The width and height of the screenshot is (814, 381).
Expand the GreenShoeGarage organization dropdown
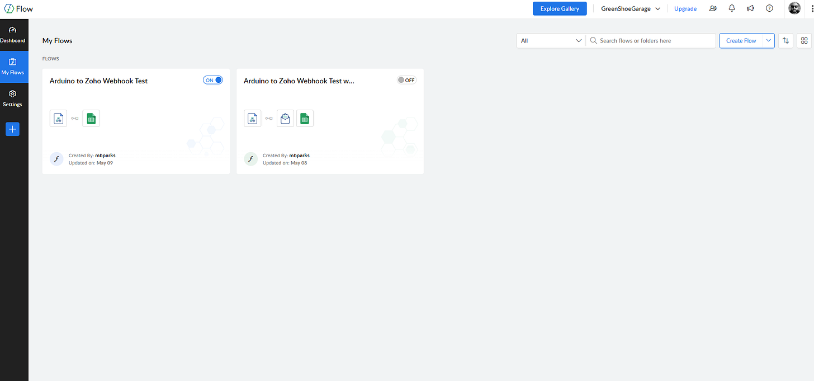pos(631,8)
